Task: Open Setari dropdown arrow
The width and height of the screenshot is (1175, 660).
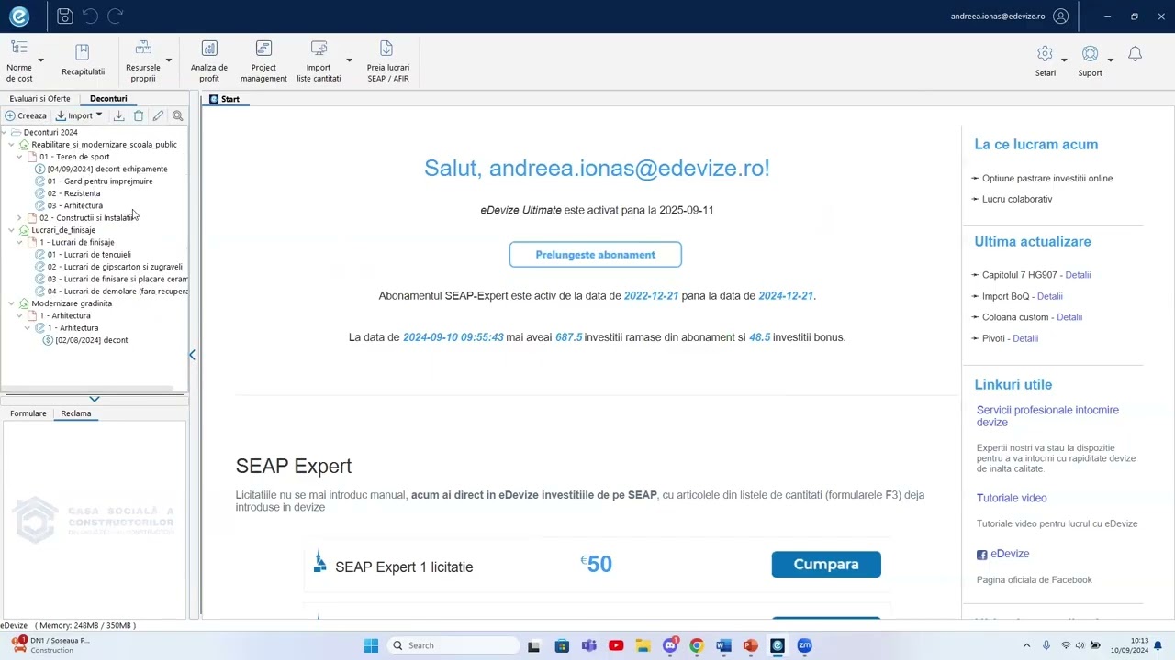Action: [1064, 60]
